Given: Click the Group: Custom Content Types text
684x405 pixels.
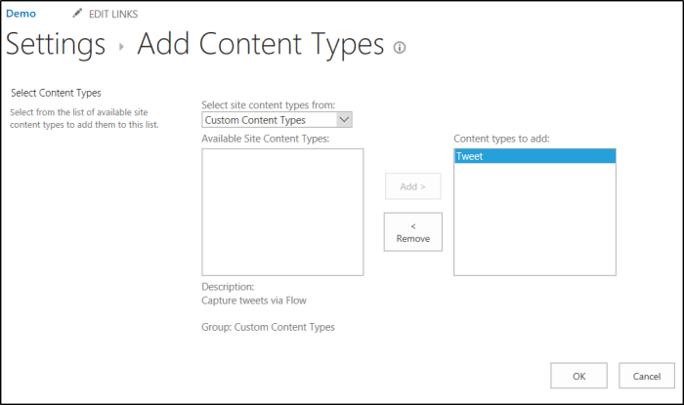Looking at the screenshot, I should click(x=268, y=327).
